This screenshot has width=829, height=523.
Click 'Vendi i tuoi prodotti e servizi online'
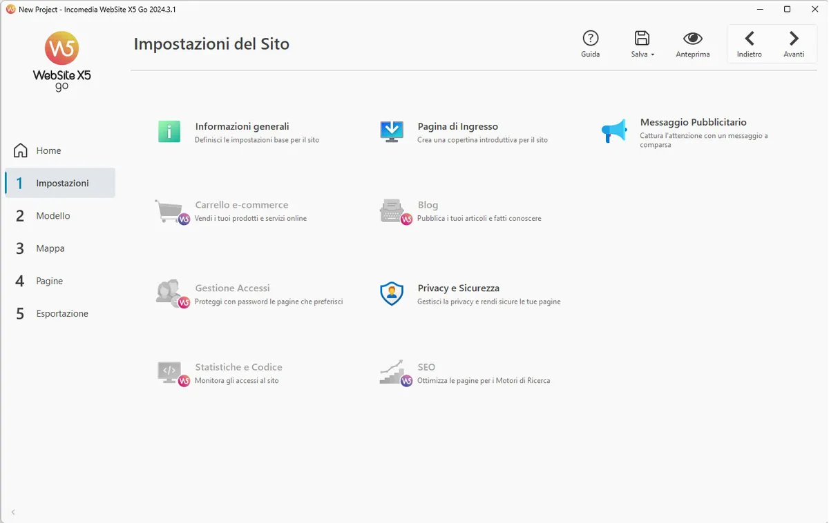pyautogui.click(x=251, y=219)
